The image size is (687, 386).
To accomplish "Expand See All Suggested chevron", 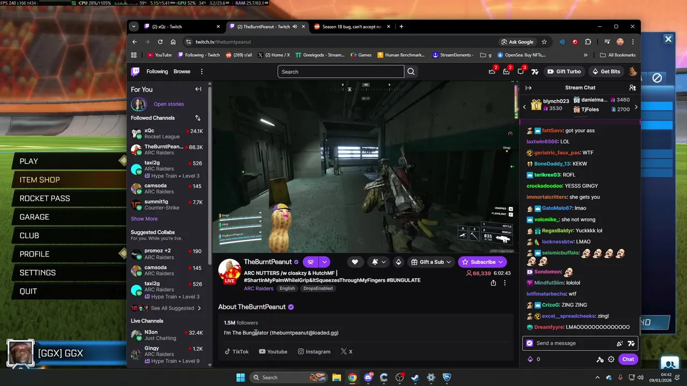I will click(x=199, y=308).
